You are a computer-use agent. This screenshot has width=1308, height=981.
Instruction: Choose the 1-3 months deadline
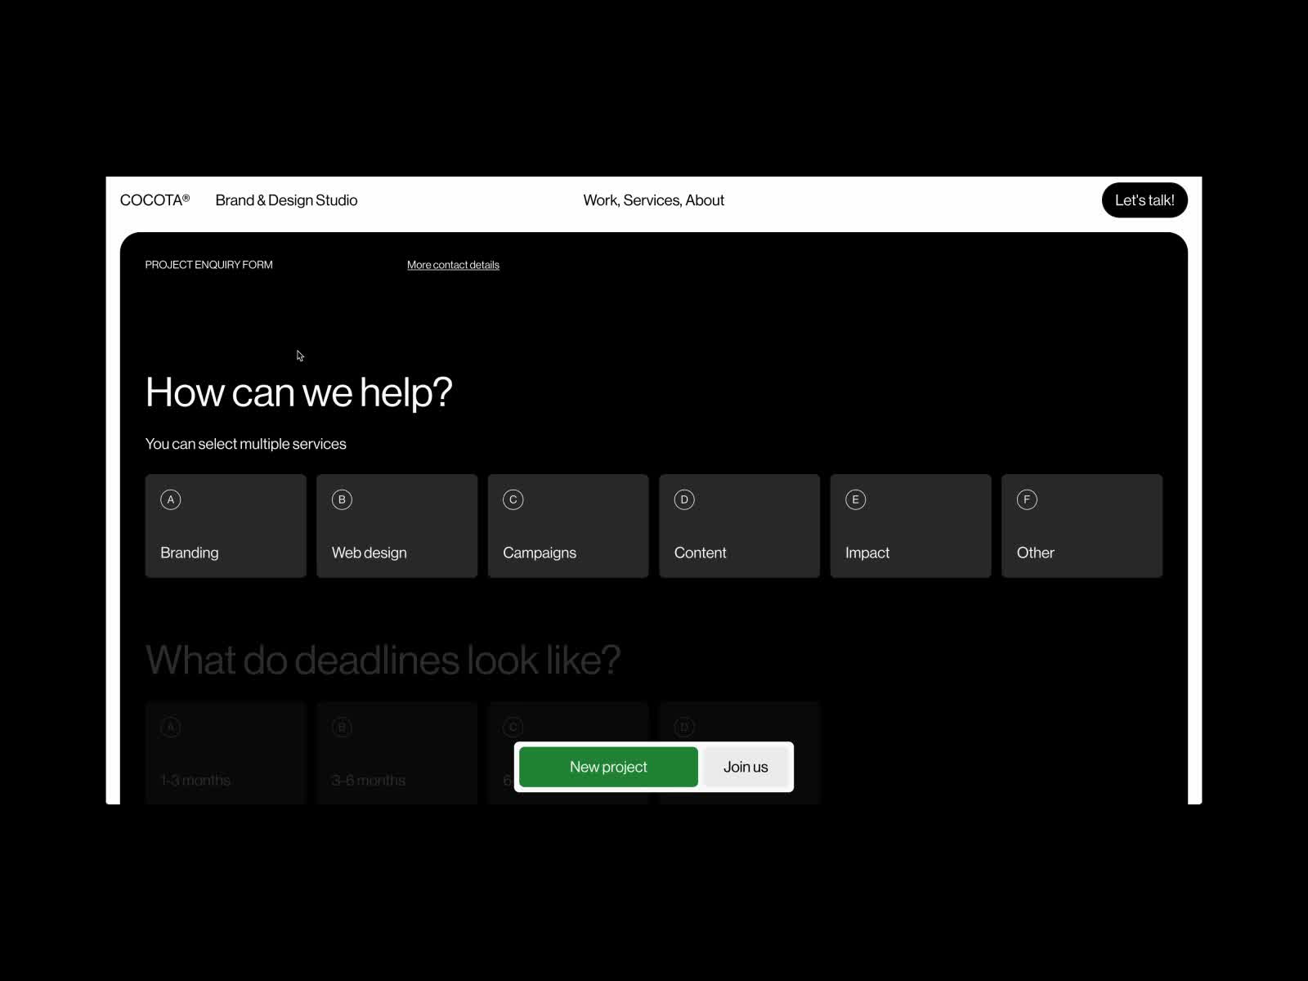tap(226, 752)
